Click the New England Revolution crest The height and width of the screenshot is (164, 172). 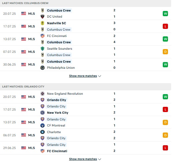(42, 94)
